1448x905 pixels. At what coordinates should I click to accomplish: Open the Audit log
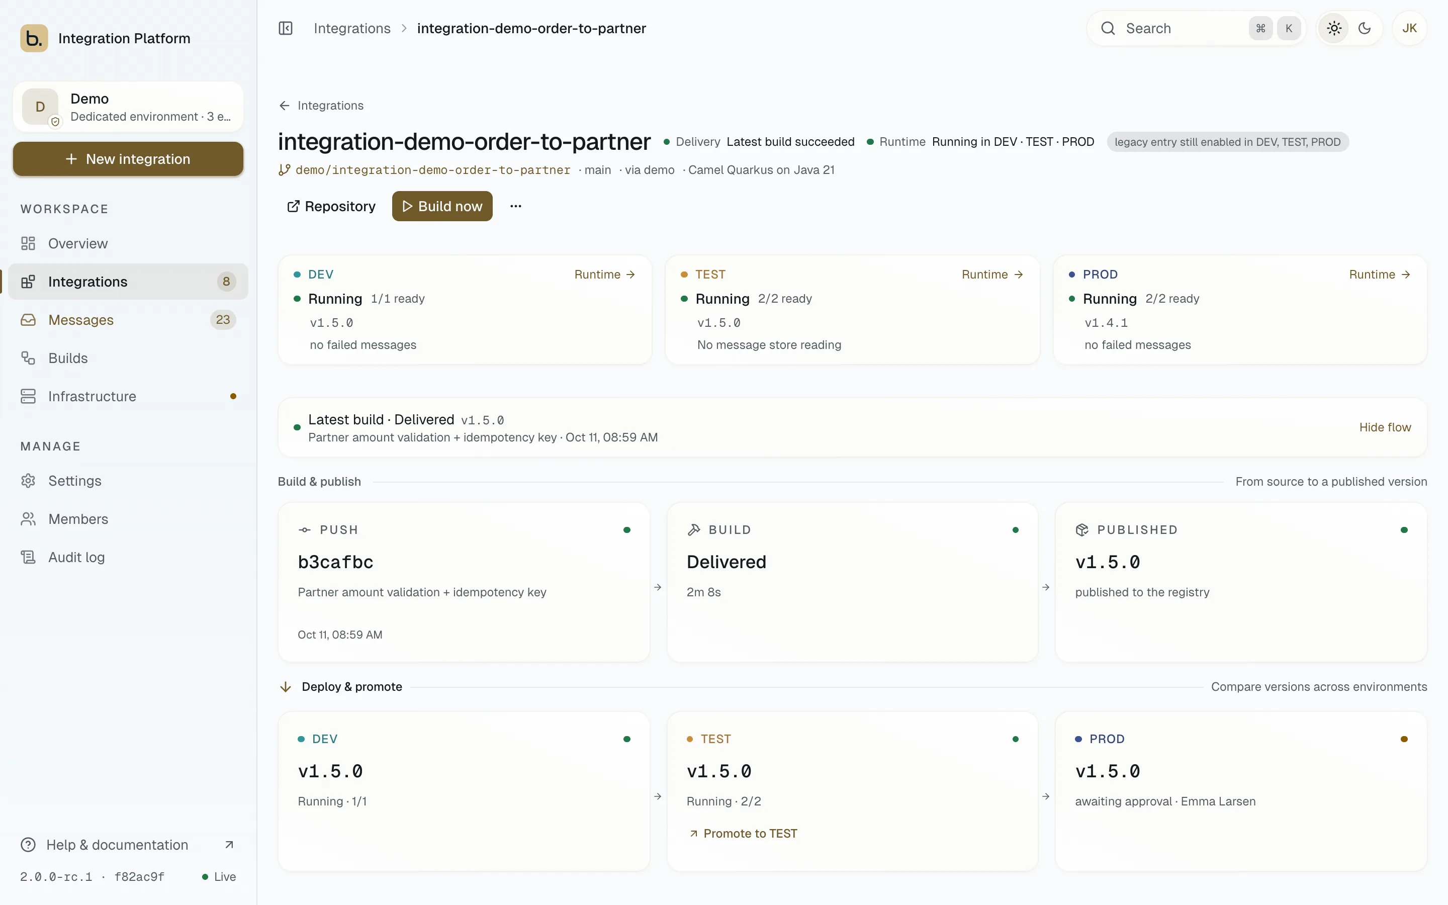coord(128,557)
